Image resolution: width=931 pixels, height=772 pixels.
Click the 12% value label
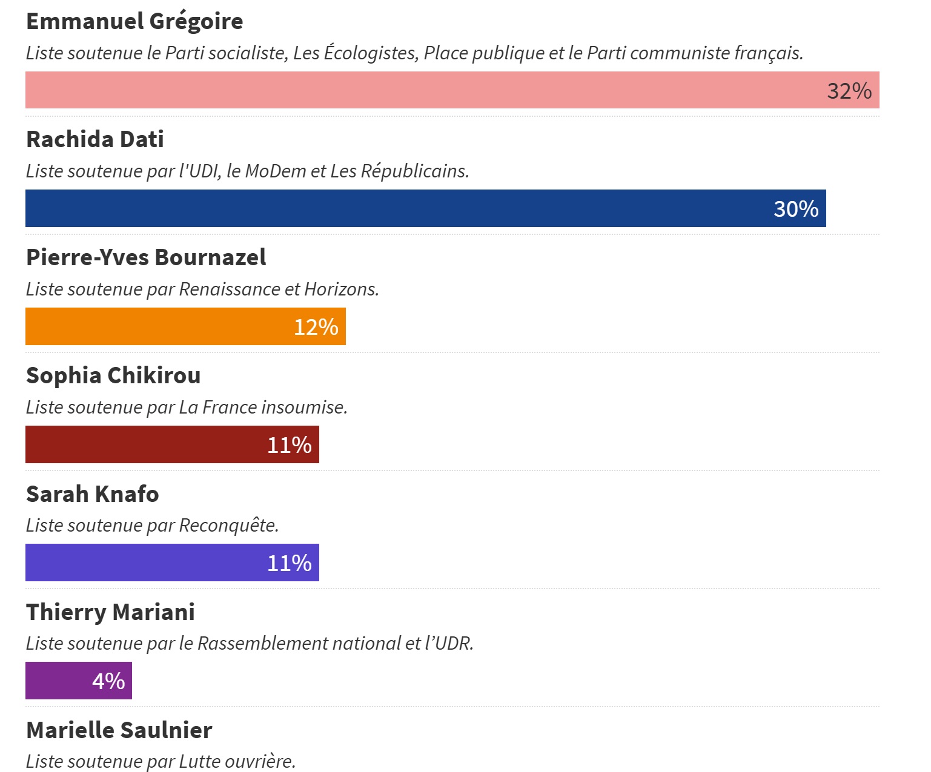coord(316,327)
